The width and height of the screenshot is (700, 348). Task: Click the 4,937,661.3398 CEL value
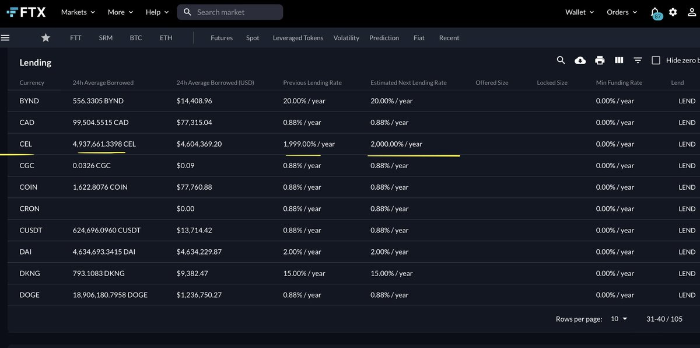click(x=104, y=144)
